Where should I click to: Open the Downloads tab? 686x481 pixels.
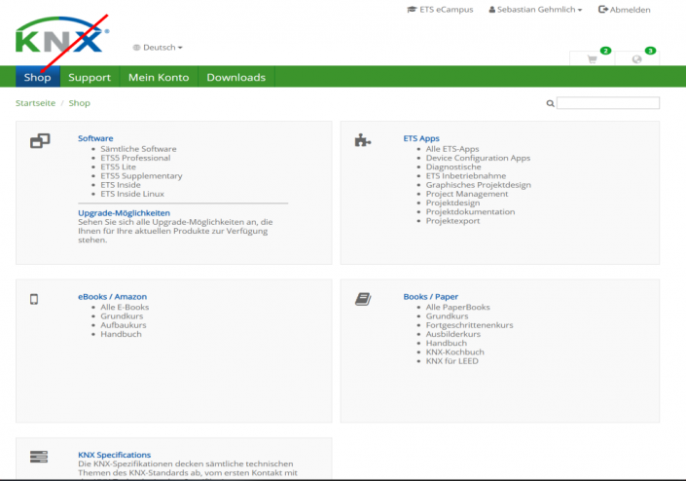tap(235, 78)
